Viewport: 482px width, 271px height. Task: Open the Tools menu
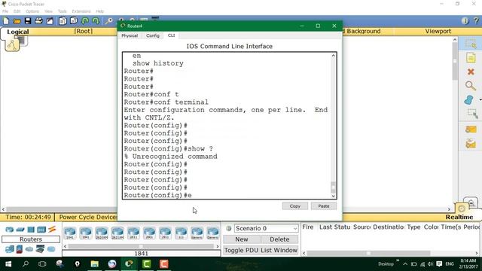click(62, 11)
